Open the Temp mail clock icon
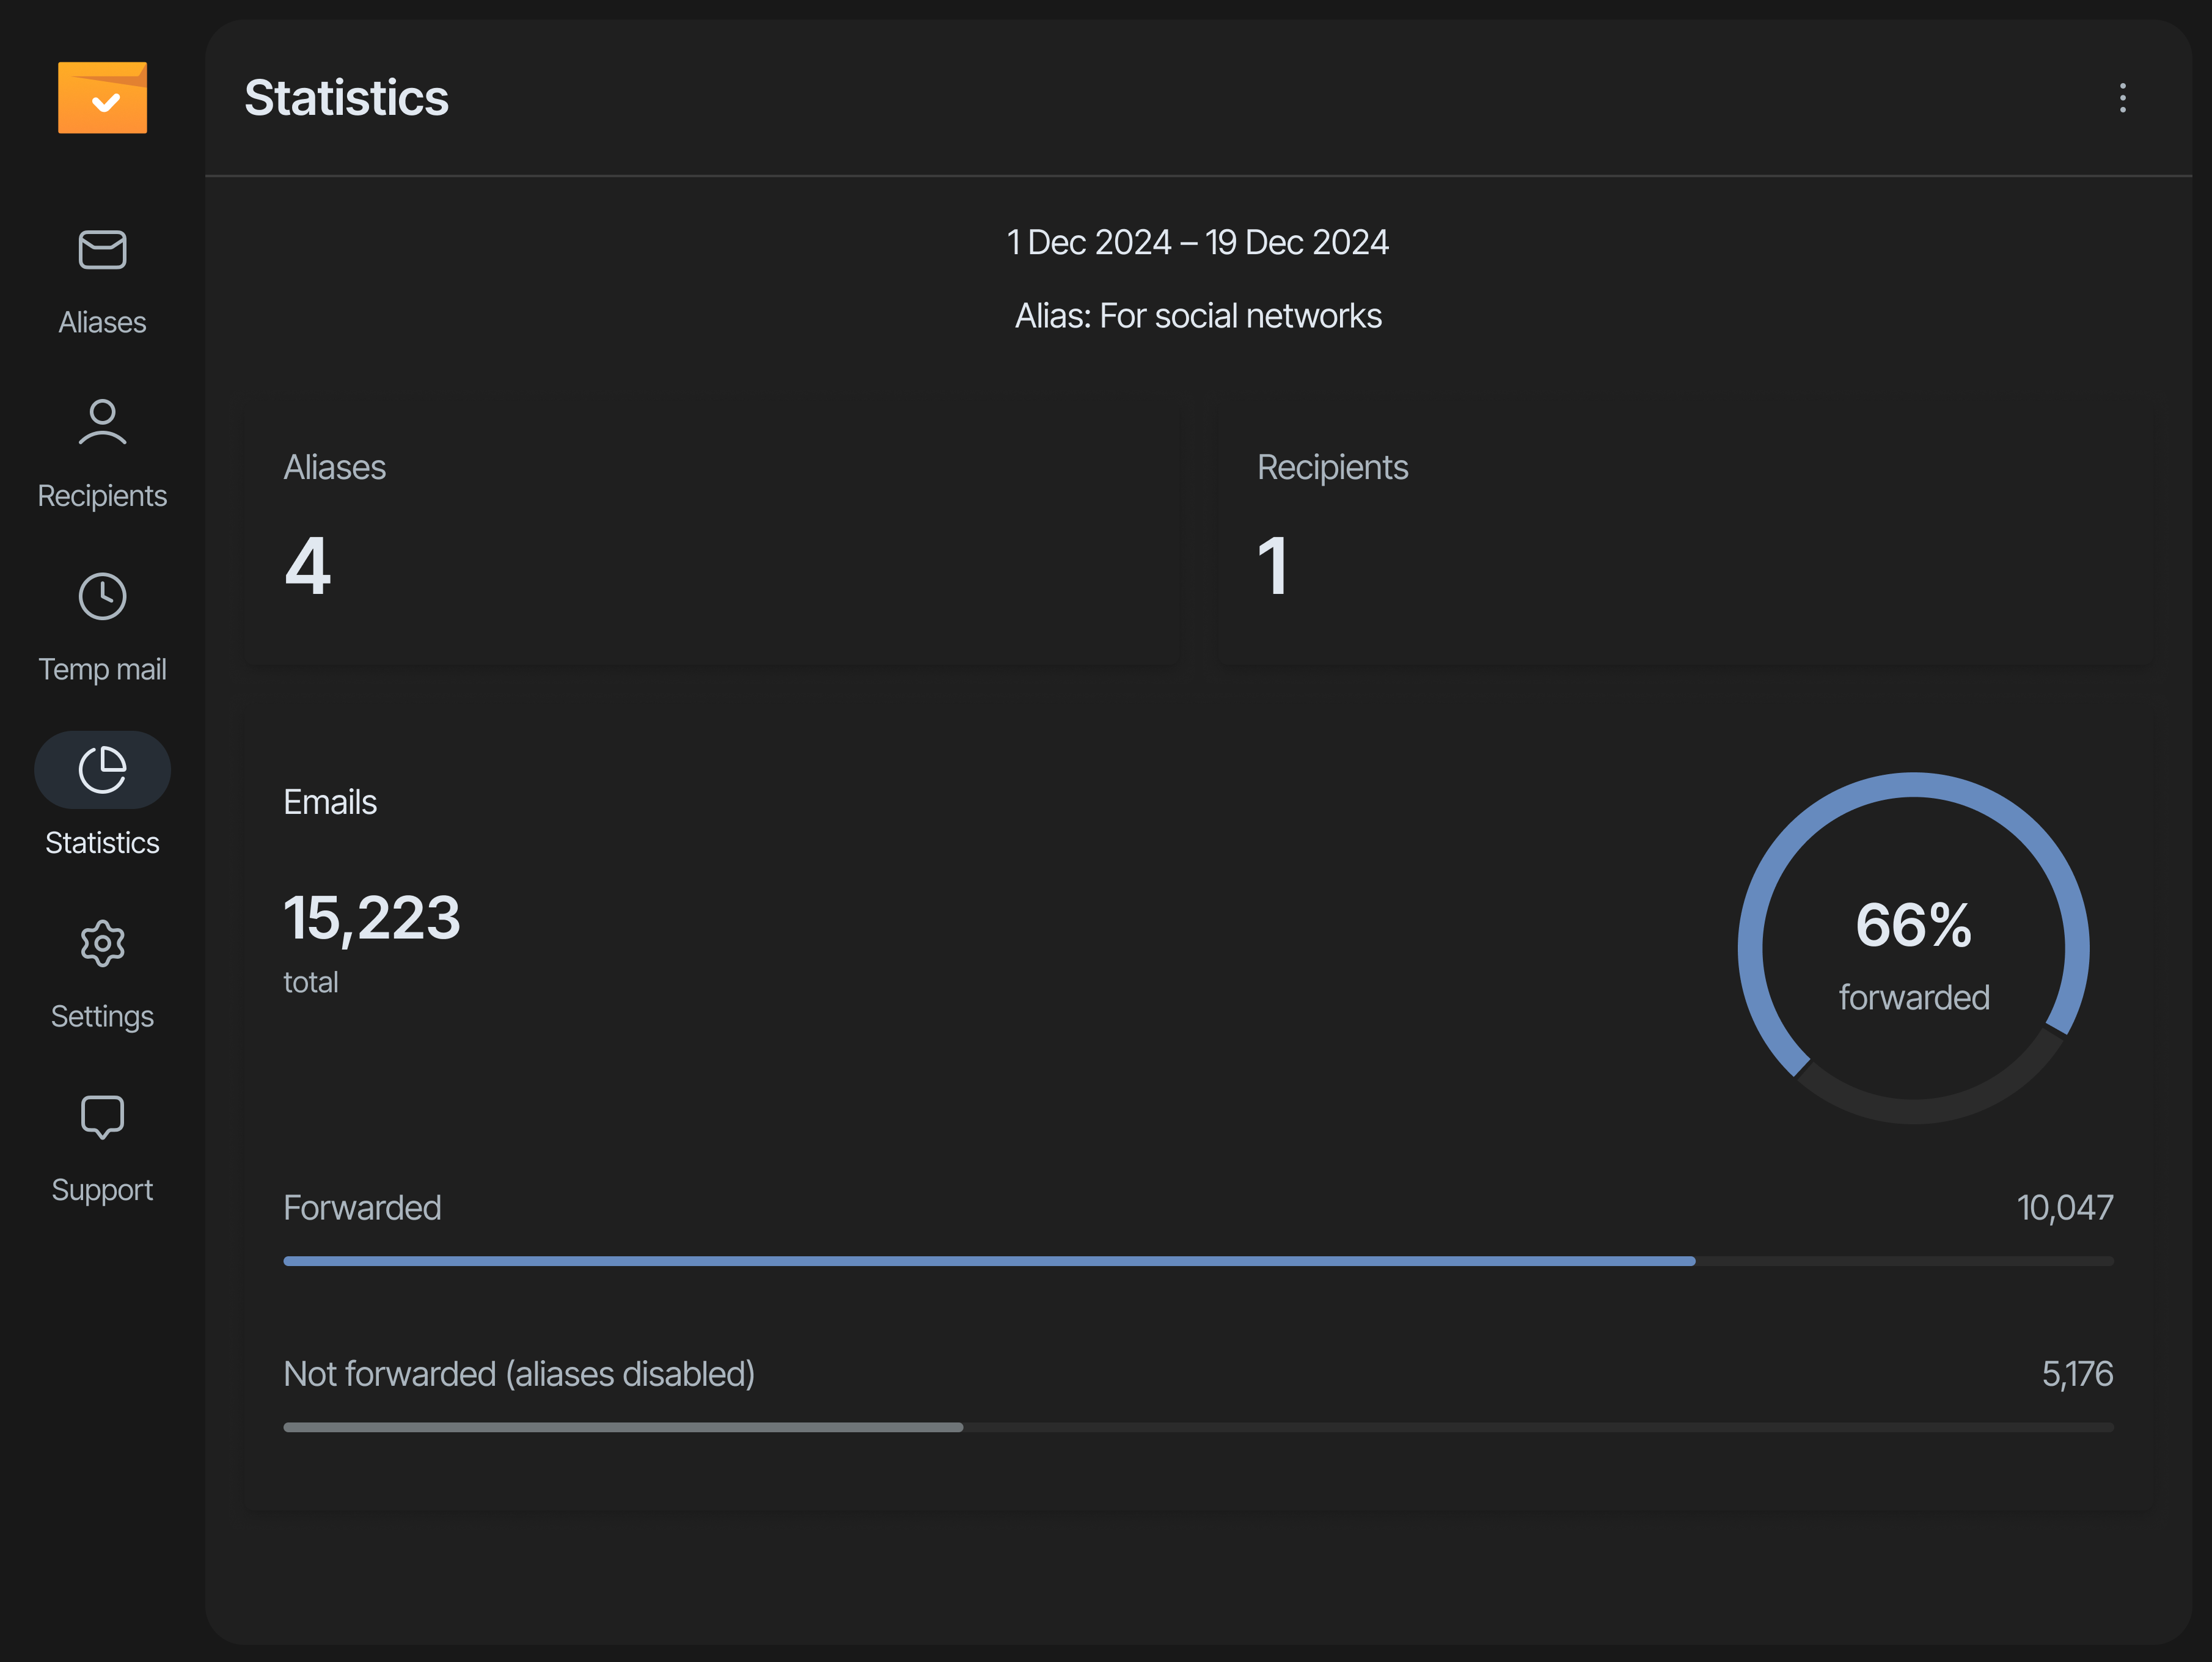 (x=102, y=596)
